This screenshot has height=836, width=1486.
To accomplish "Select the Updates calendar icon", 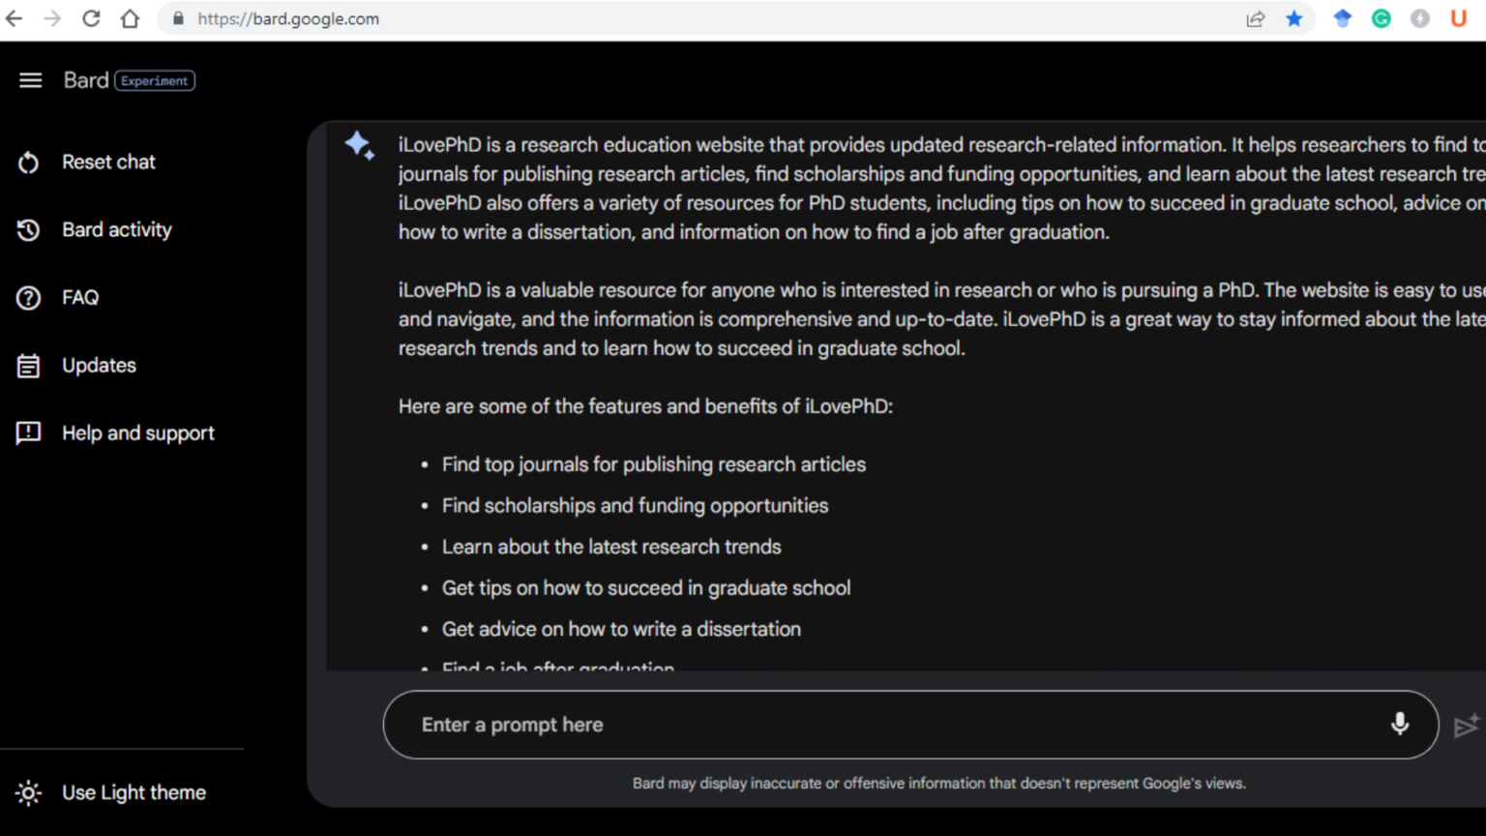I will (28, 365).
